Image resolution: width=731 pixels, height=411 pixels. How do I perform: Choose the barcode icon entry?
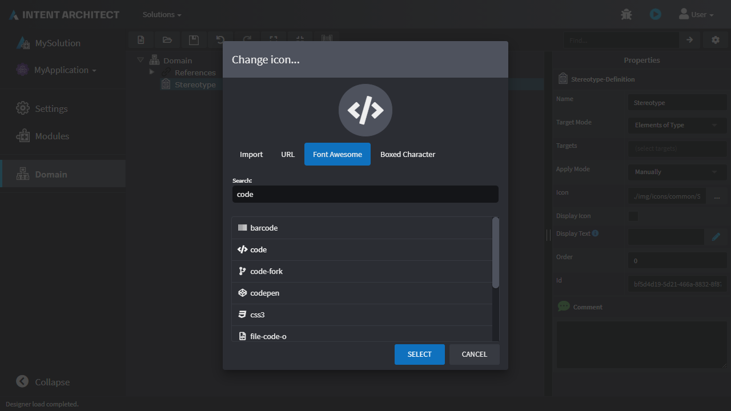coord(362,228)
